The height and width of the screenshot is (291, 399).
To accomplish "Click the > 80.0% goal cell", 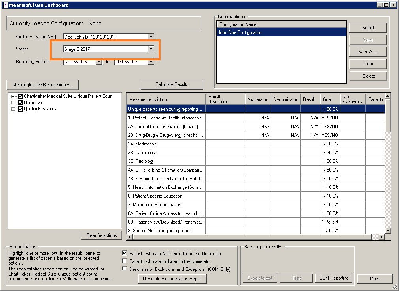I will point(330,109).
